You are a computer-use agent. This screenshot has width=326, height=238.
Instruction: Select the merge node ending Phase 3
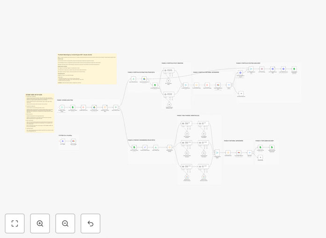point(186,85)
